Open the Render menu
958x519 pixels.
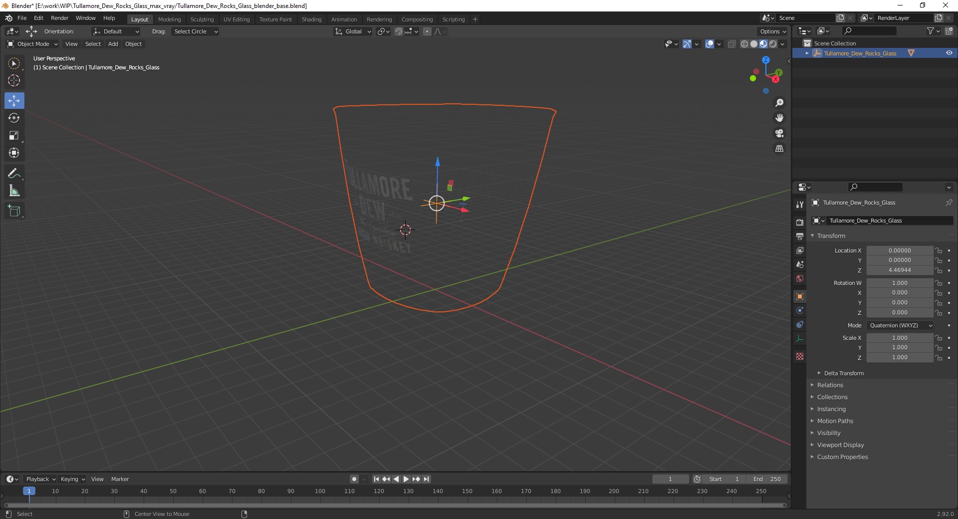point(59,18)
